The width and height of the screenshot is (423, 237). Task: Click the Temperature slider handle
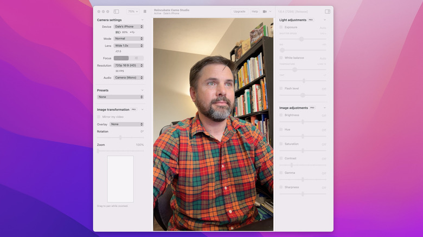(x=295, y=70)
